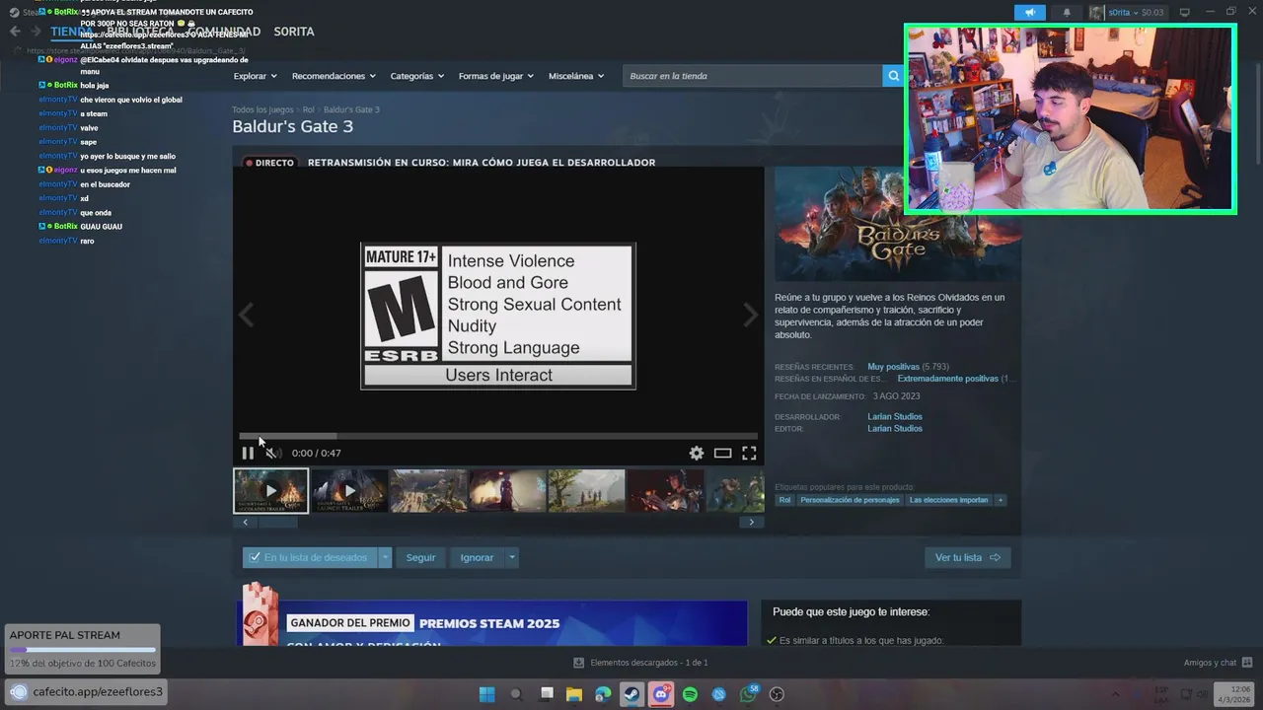
Task: Pause the Baldur's Gate 3 trailer
Action: (248, 454)
